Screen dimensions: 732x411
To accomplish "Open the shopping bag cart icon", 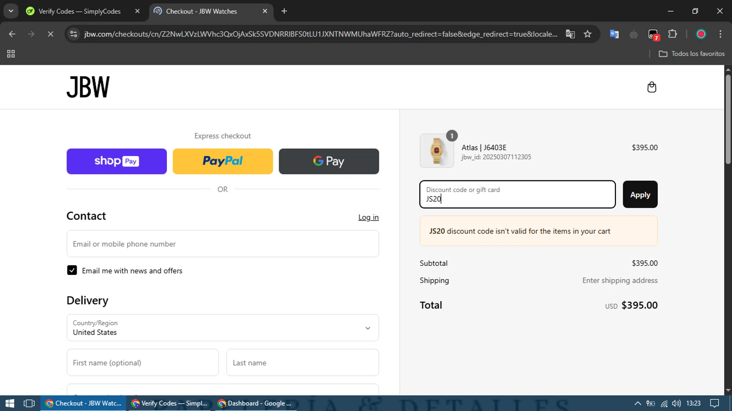I will pos(651,87).
